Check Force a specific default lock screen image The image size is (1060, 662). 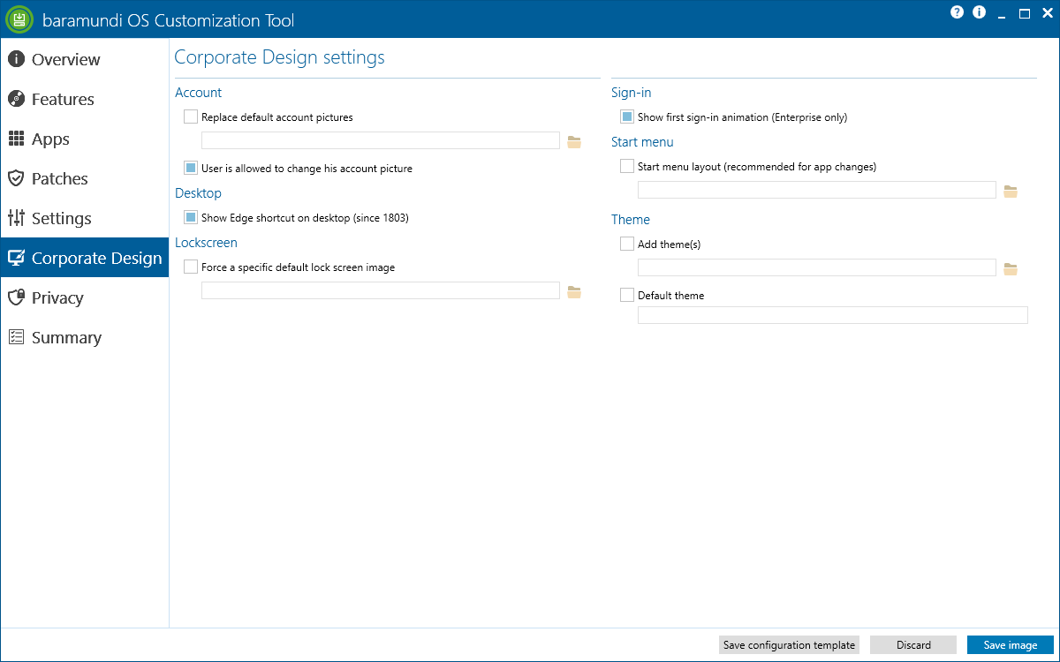[x=191, y=267]
